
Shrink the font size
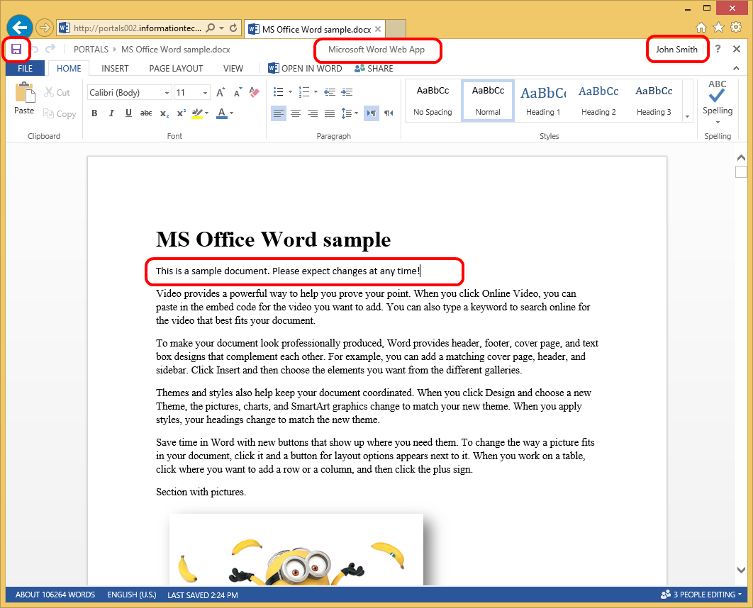[x=238, y=92]
